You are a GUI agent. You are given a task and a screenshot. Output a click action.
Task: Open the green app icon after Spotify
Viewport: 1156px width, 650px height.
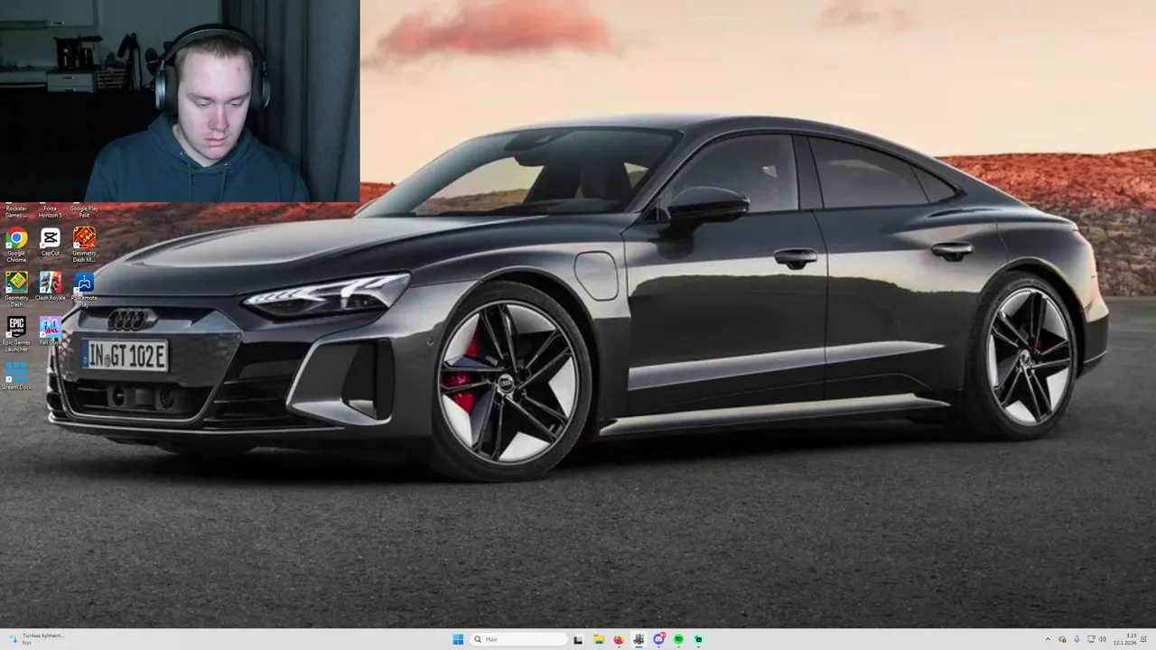[x=698, y=639]
